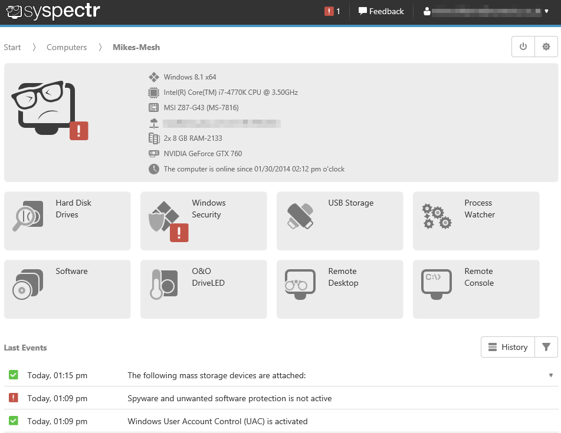The width and height of the screenshot is (561, 433).
Task: Open the red alert notification counter
Action: point(332,11)
